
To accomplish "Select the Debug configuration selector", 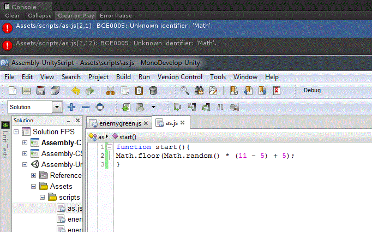I will point(312,91).
